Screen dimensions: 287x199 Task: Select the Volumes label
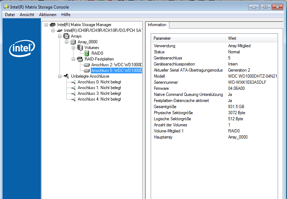pyautogui.click(x=92, y=48)
